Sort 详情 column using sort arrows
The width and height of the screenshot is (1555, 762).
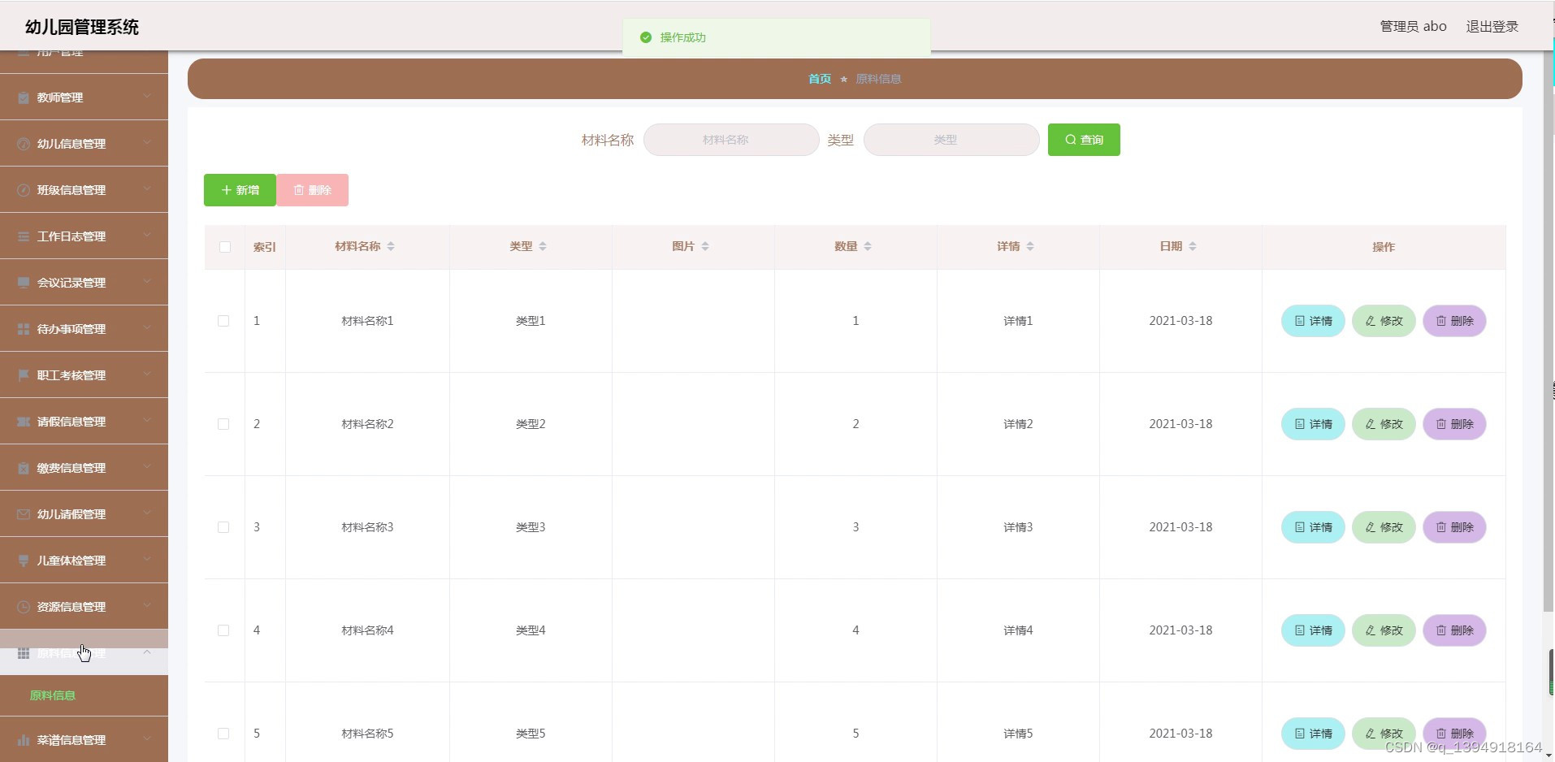pyautogui.click(x=1030, y=246)
